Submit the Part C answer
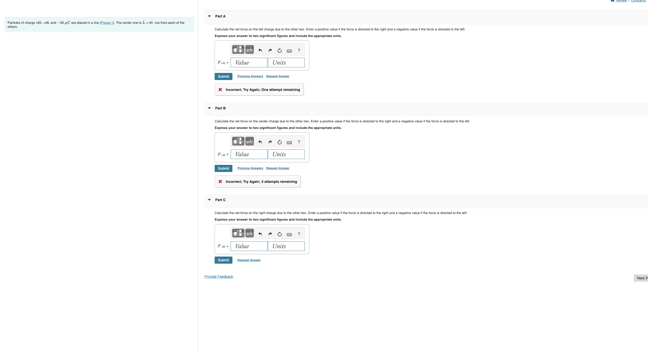Image resolution: width=648 pixels, height=350 pixels. click(x=223, y=260)
